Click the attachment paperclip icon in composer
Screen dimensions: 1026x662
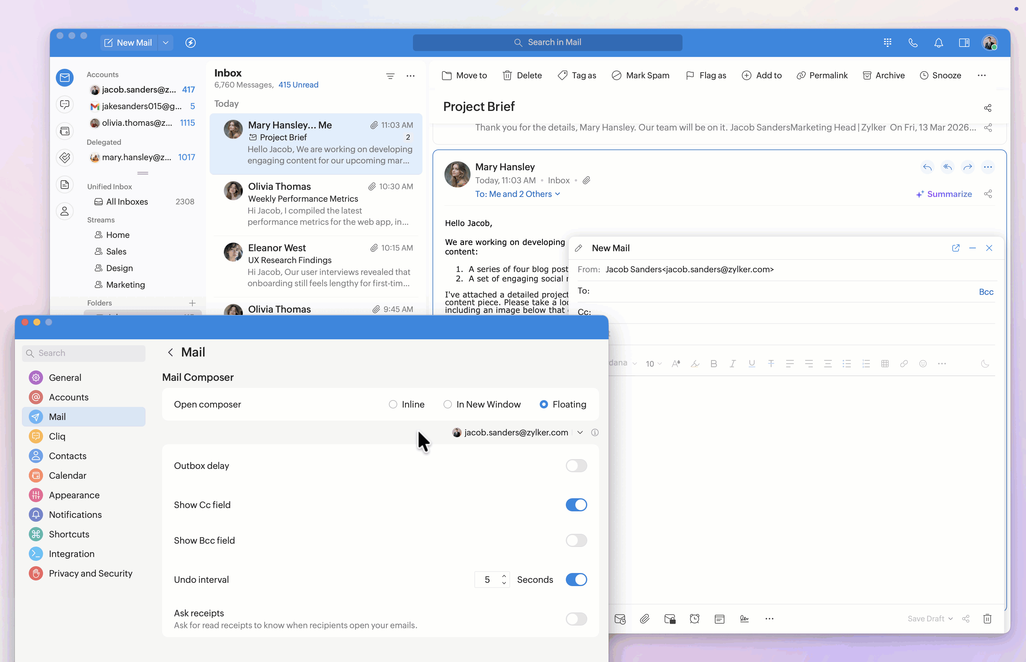(x=645, y=619)
